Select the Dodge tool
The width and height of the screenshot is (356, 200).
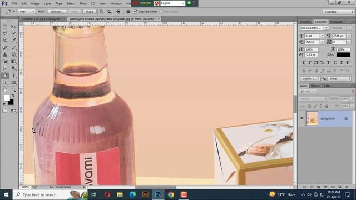(13, 68)
